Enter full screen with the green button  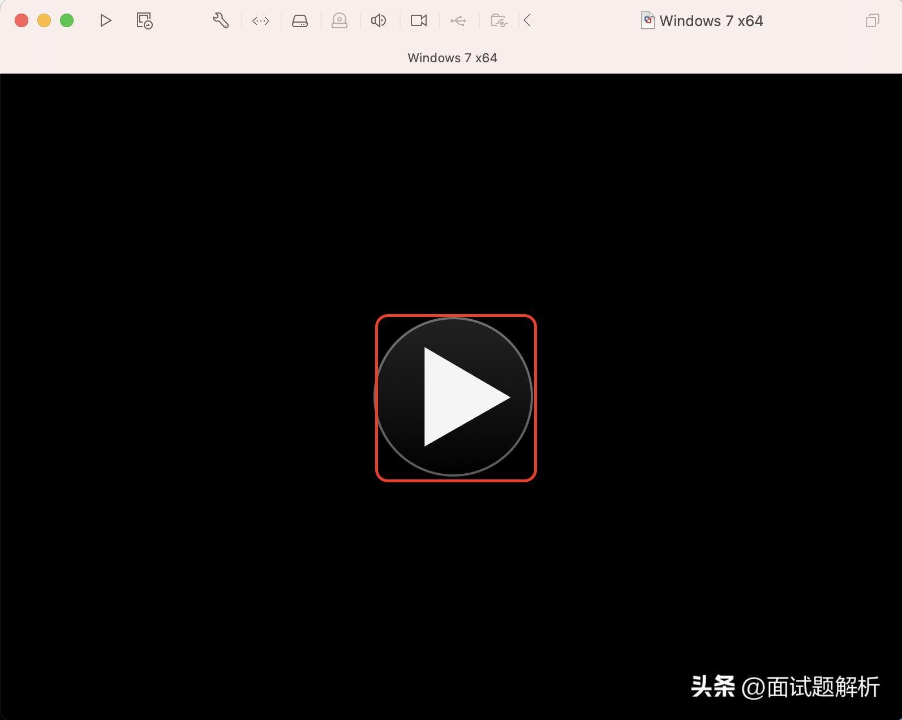67,21
